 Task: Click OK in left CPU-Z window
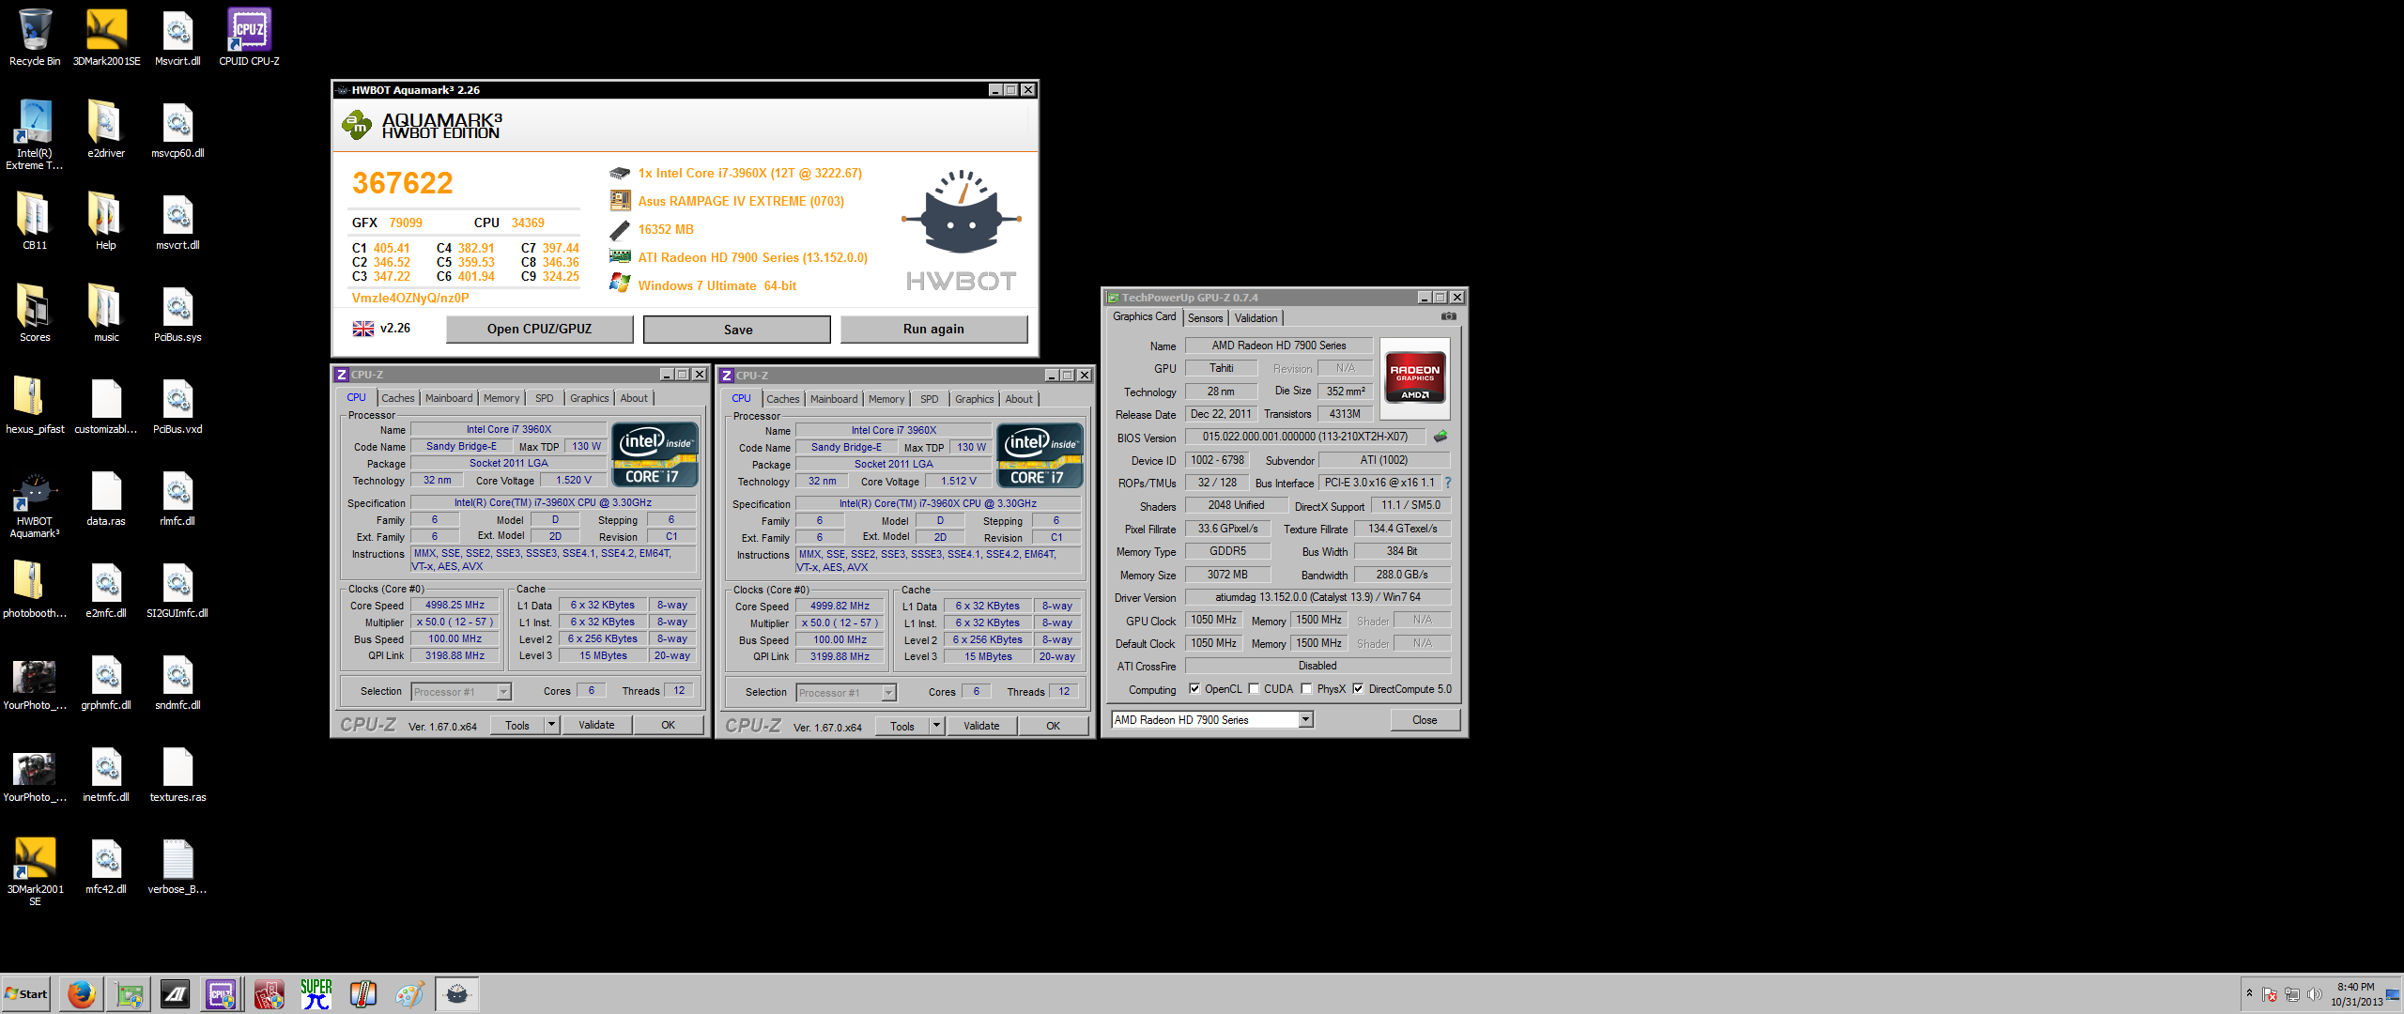click(x=668, y=725)
